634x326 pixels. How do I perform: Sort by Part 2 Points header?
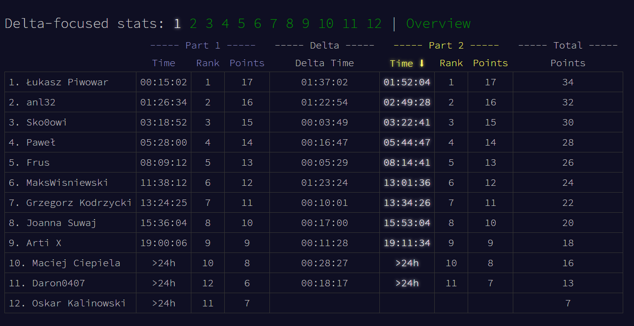pos(490,63)
